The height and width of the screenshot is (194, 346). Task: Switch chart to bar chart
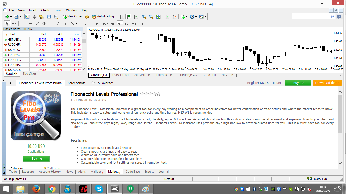pos(122,17)
